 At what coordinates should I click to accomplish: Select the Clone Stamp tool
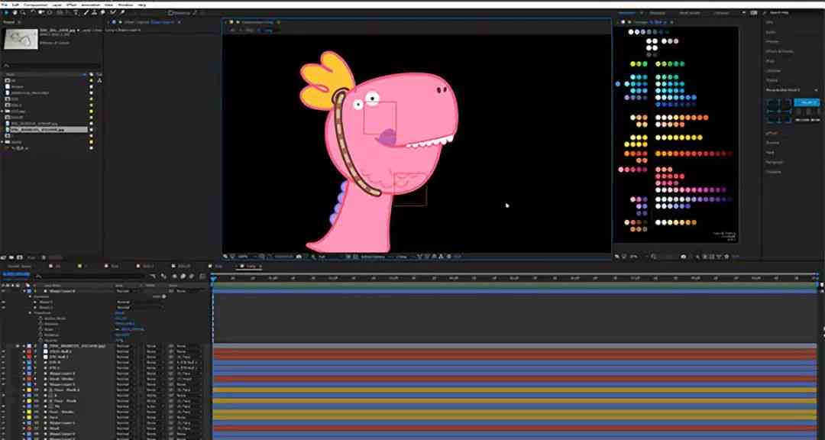pos(94,12)
